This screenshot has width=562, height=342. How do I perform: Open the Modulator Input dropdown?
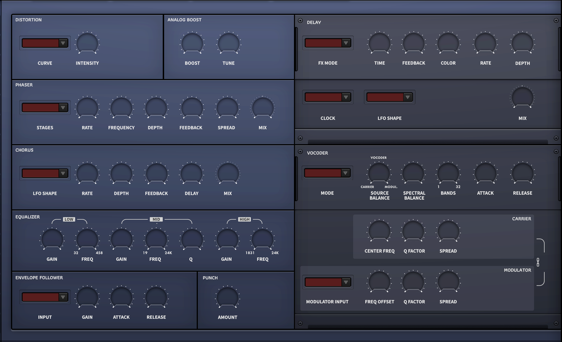tap(328, 282)
